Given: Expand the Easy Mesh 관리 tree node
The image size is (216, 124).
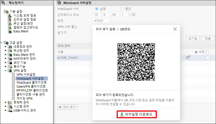Looking at the screenshot, I should point(5,55).
